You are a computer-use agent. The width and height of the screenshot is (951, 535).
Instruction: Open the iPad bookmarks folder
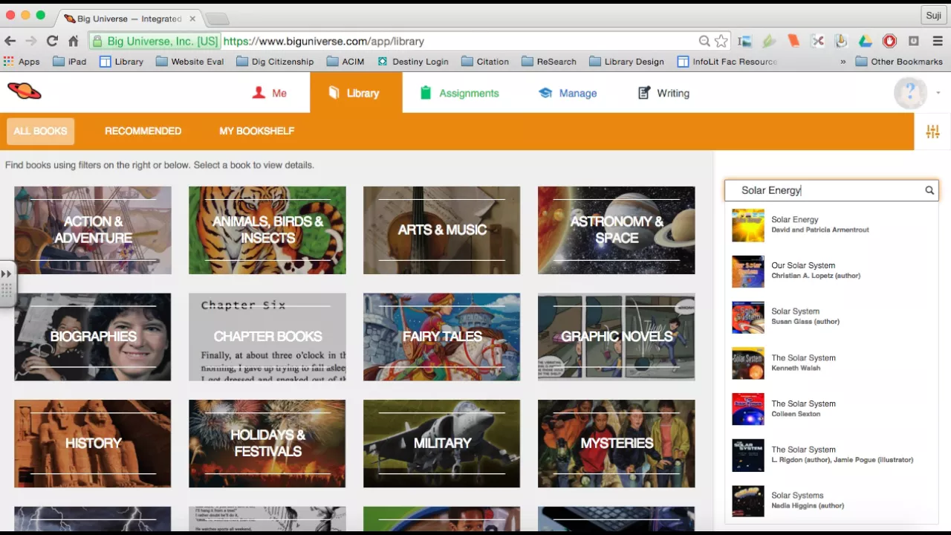tap(69, 62)
